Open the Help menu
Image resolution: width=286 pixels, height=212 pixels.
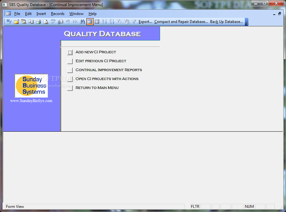tap(92, 14)
